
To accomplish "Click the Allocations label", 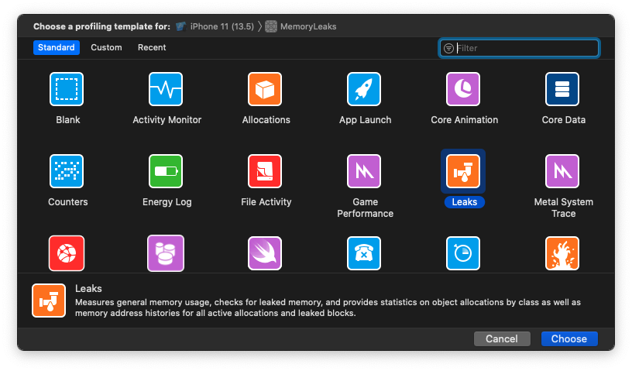I will coord(266,120).
